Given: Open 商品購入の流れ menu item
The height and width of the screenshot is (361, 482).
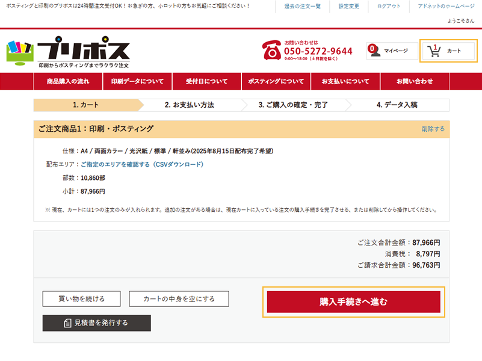Looking at the screenshot, I should [68, 81].
